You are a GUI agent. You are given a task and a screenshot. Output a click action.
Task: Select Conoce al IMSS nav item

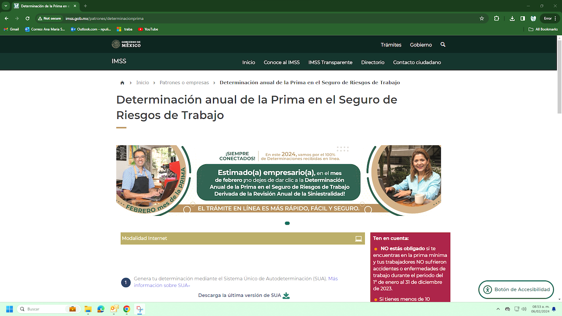[281, 63]
